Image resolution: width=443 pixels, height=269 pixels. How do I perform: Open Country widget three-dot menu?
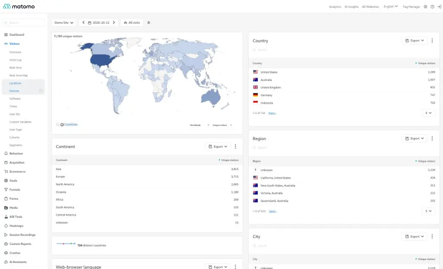click(432, 41)
